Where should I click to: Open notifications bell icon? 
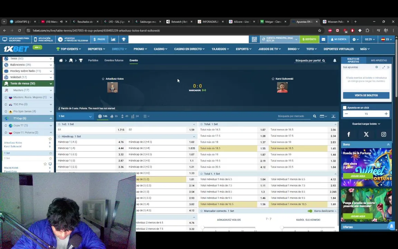[x=335, y=61]
